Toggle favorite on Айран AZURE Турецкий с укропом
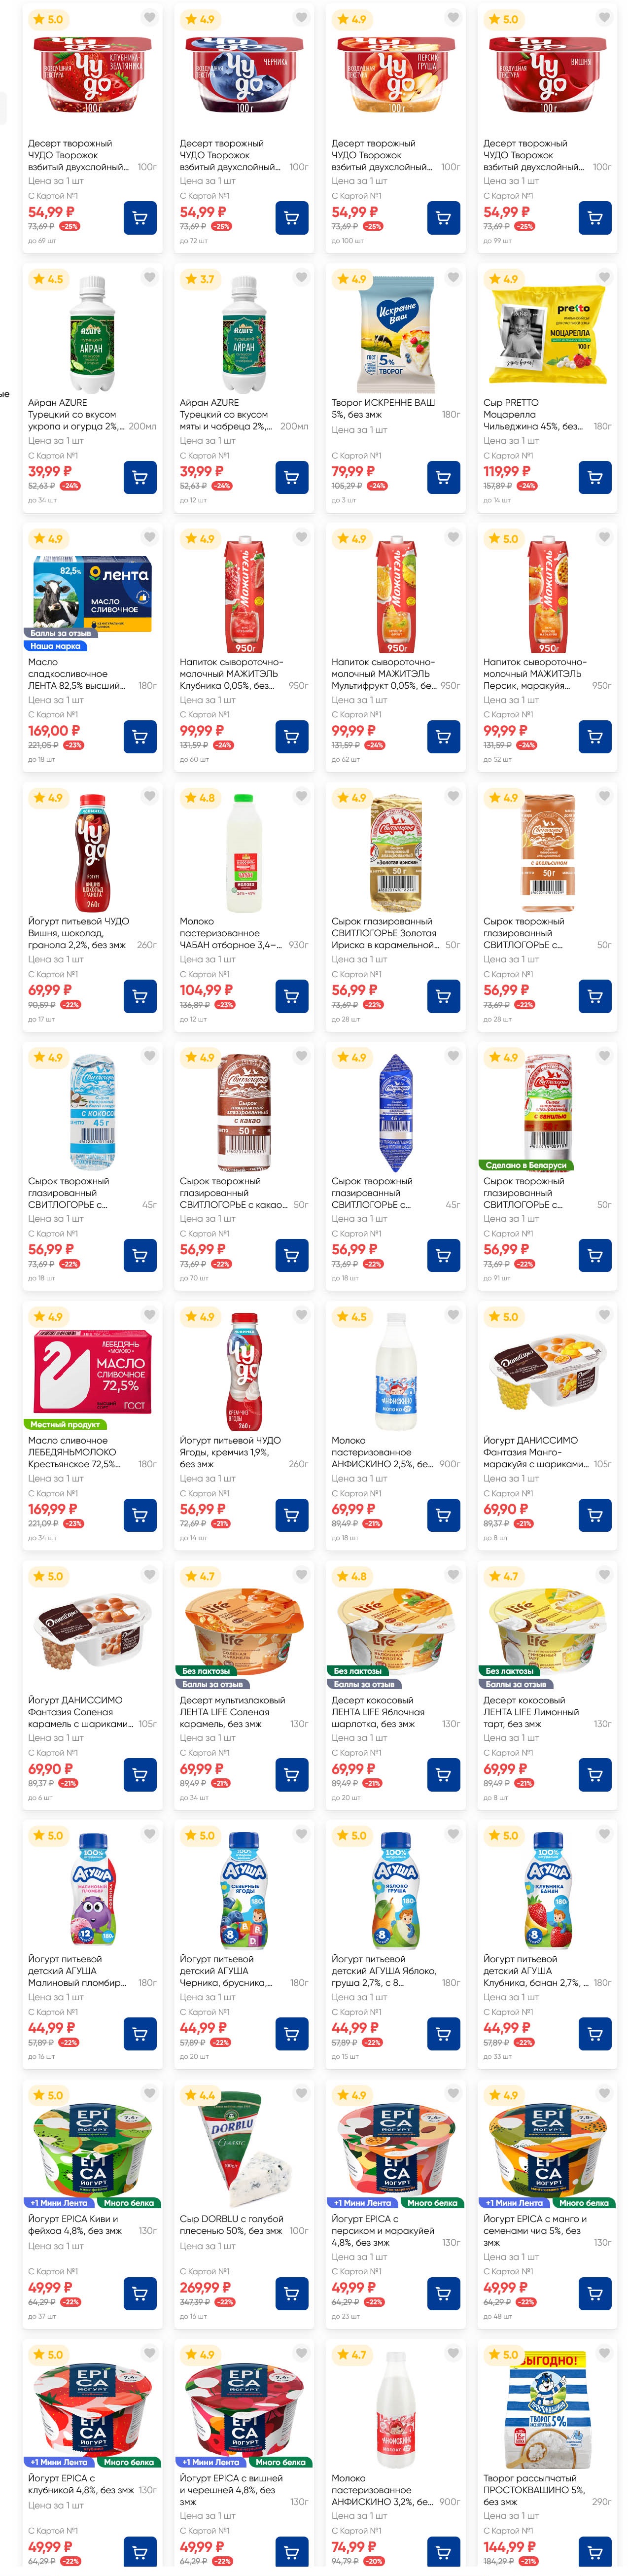This screenshot has height=2576, width=628. 149,277
